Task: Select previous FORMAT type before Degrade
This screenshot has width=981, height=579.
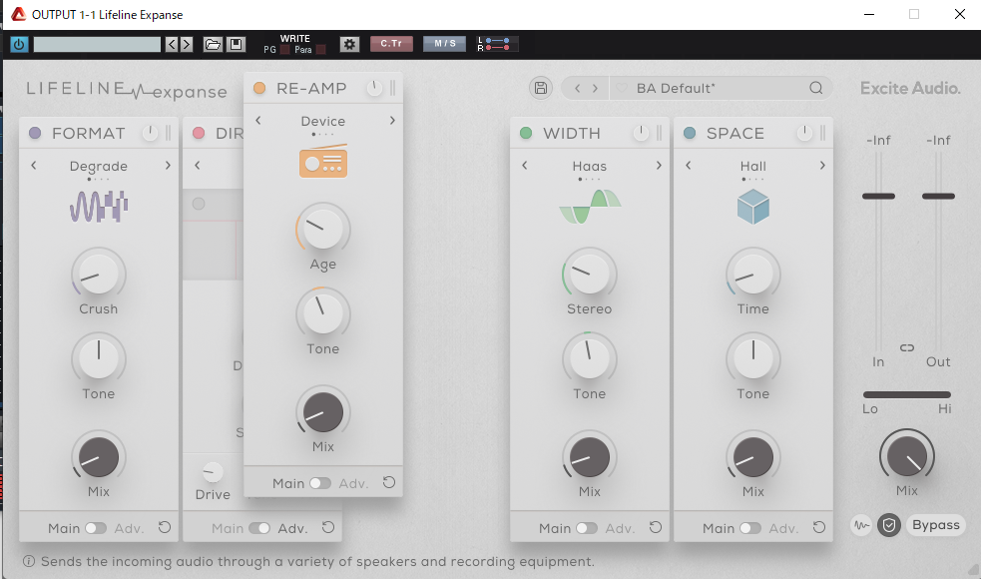Action: 34,166
